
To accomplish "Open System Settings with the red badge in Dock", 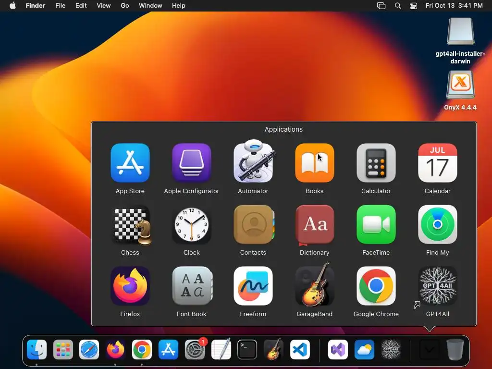I will pos(195,349).
